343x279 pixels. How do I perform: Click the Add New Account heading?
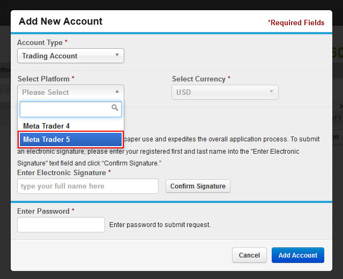61,21
